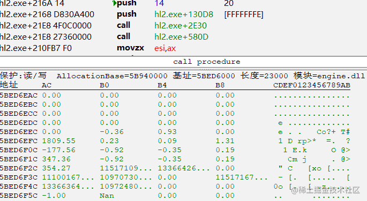
Task: Click address hl2.exe+2168 D830A400
Action: click(47, 14)
